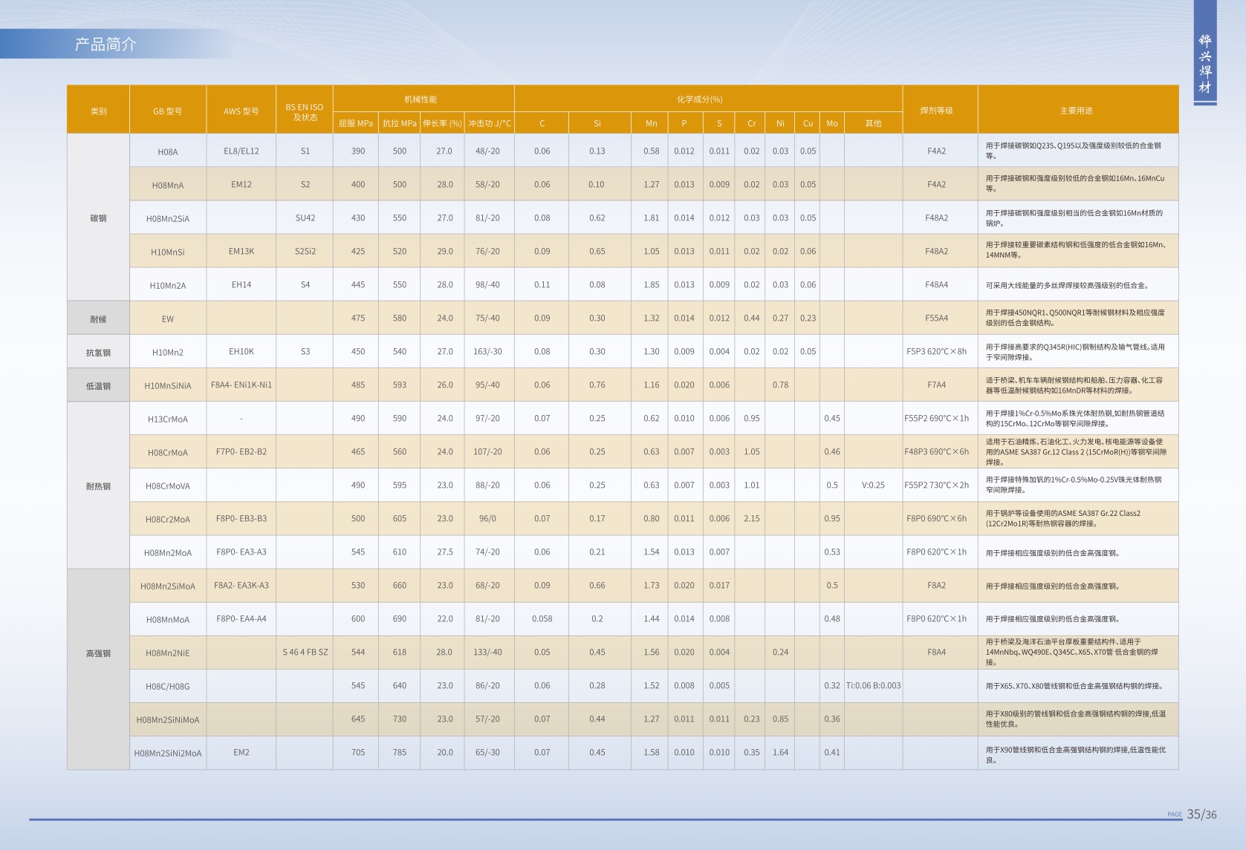Click the 高强钢 category cell
The image size is (1246, 850).
coord(98,653)
